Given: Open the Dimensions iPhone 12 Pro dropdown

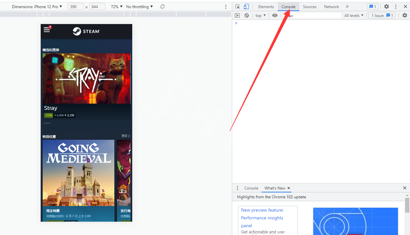Looking at the screenshot, I should 37,7.
